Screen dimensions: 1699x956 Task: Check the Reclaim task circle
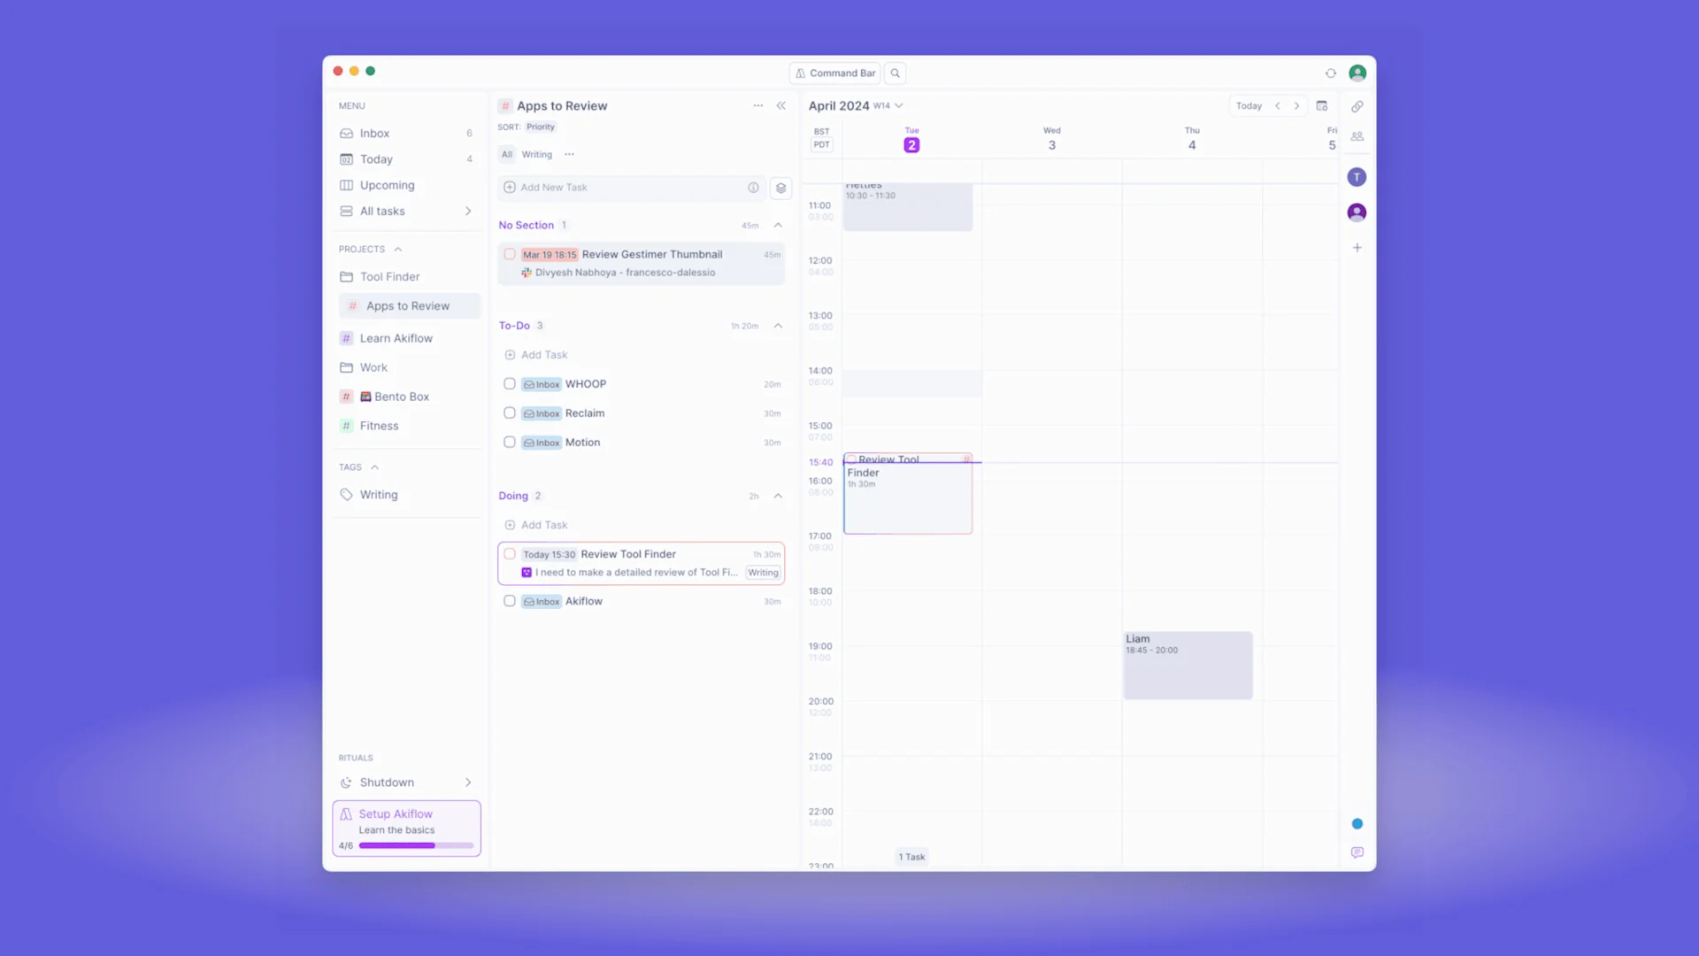click(510, 412)
